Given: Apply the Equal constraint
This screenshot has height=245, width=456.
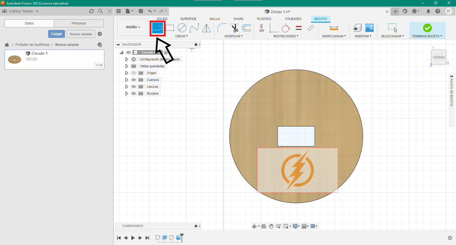Looking at the screenshot, I should [x=299, y=28].
